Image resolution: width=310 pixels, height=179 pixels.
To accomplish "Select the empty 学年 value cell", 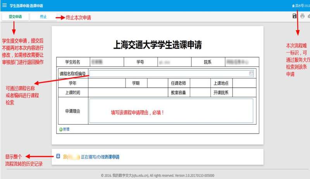I will (x=107, y=83).
